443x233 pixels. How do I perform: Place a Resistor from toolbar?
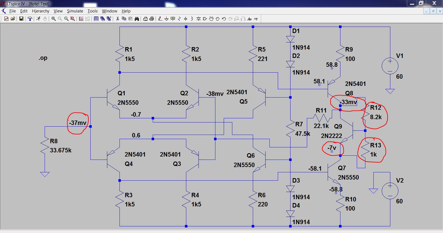tap(179, 19)
